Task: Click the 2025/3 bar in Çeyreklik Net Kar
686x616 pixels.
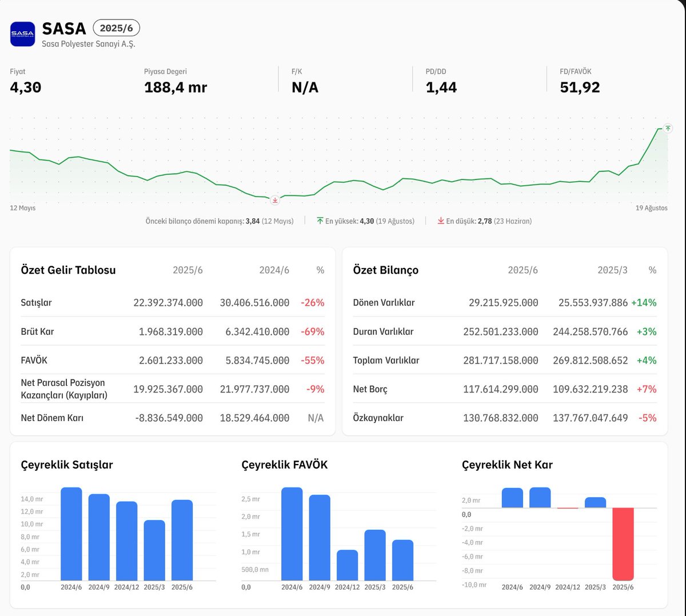Action: pos(595,502)
